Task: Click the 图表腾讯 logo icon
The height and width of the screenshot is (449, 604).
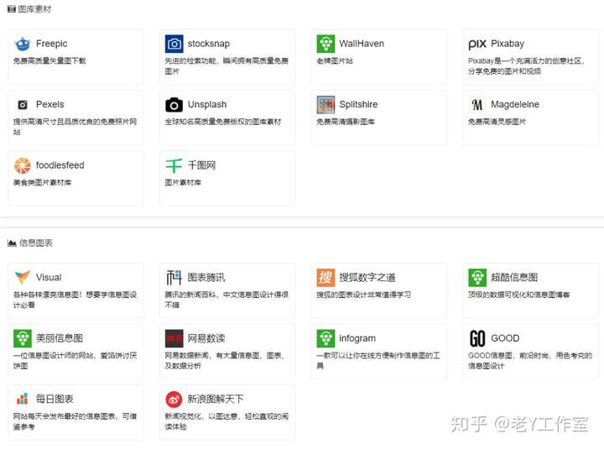Action: pos(174,278)
